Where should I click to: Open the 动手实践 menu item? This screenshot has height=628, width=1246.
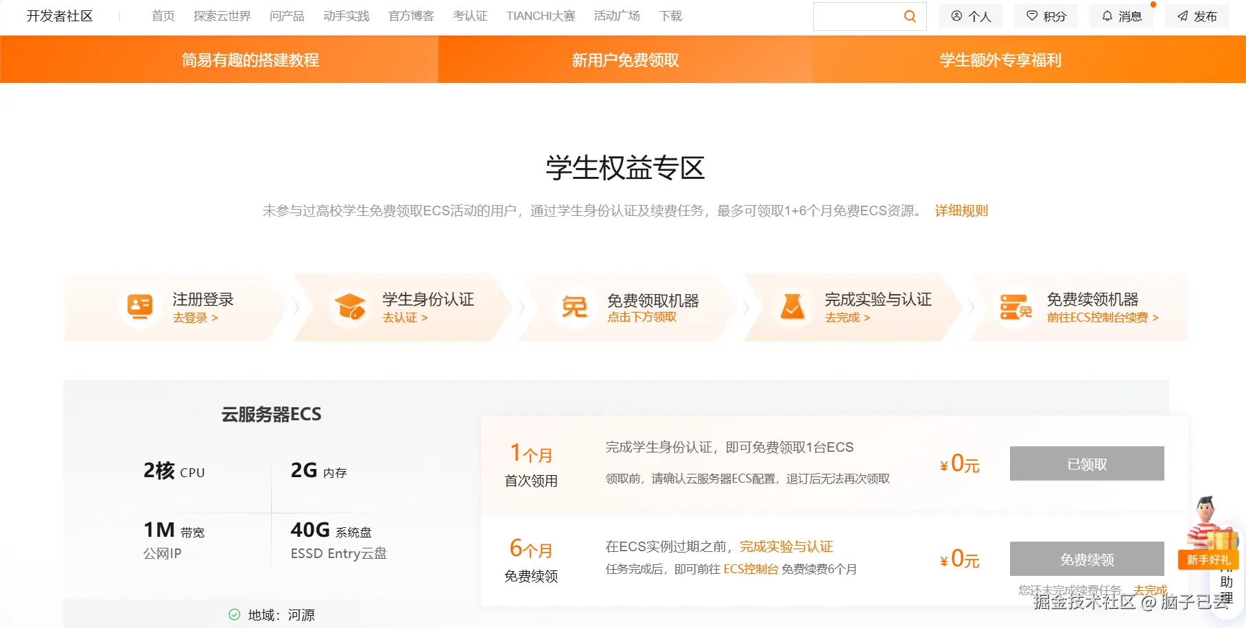(x=346, y=16)
